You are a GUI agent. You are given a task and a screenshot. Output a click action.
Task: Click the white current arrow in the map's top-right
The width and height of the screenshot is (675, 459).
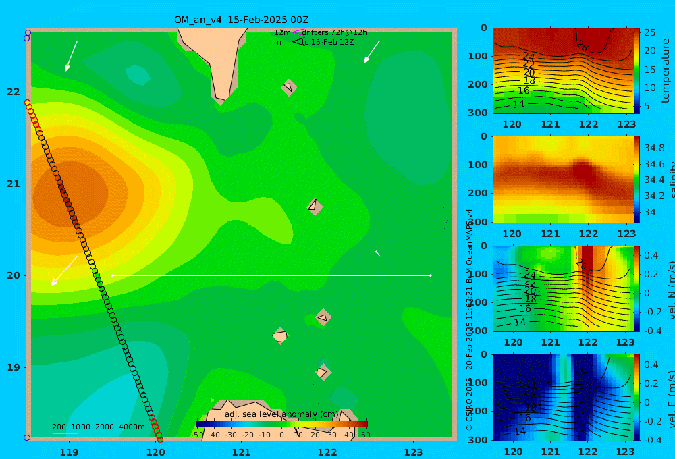(x=372, y=52)
